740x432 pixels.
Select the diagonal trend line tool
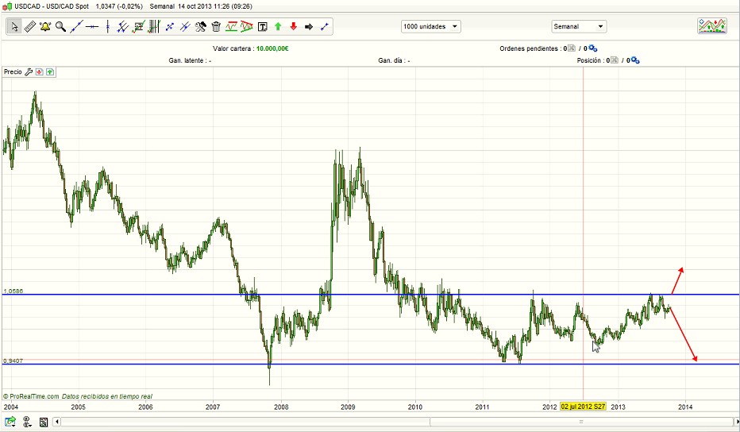[76, 27]
